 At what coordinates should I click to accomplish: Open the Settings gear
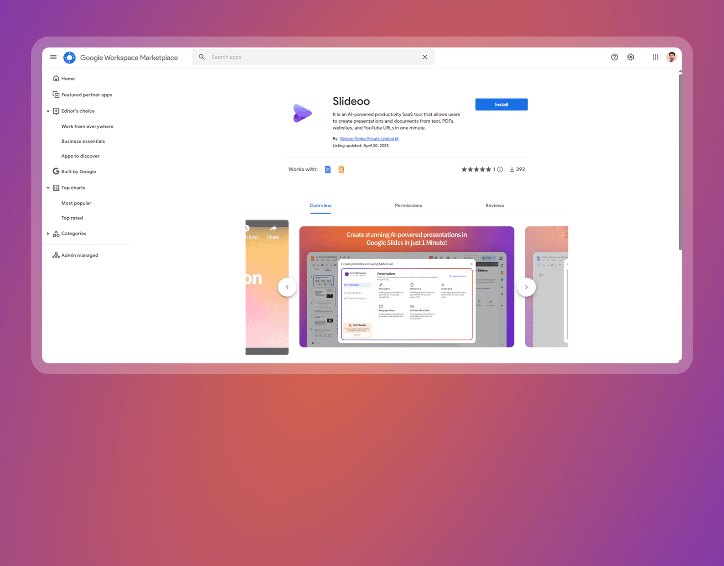click(631, 57)
